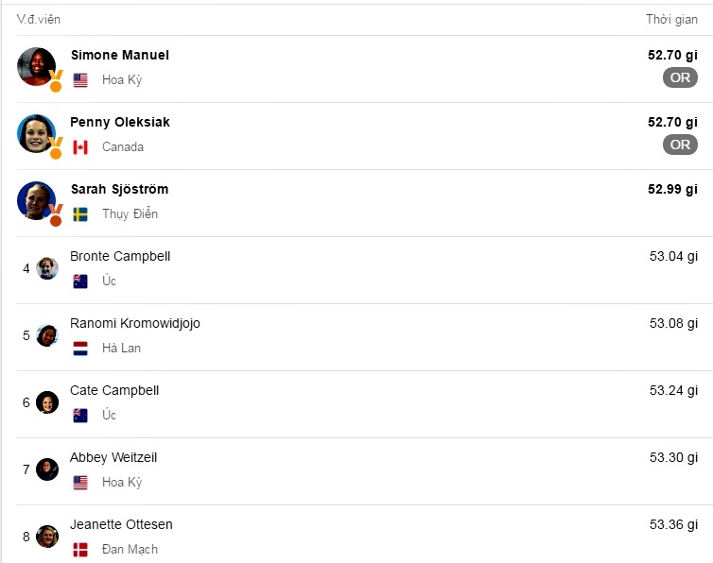Click the Sweden flag icon
Screen dimensions: 713x563
[80, 214]
